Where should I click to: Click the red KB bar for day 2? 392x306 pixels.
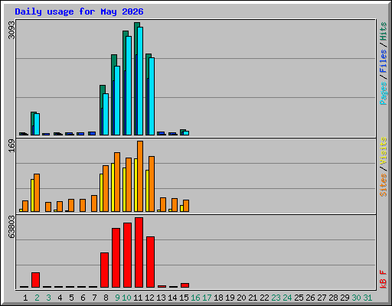[x=35, y=280]
